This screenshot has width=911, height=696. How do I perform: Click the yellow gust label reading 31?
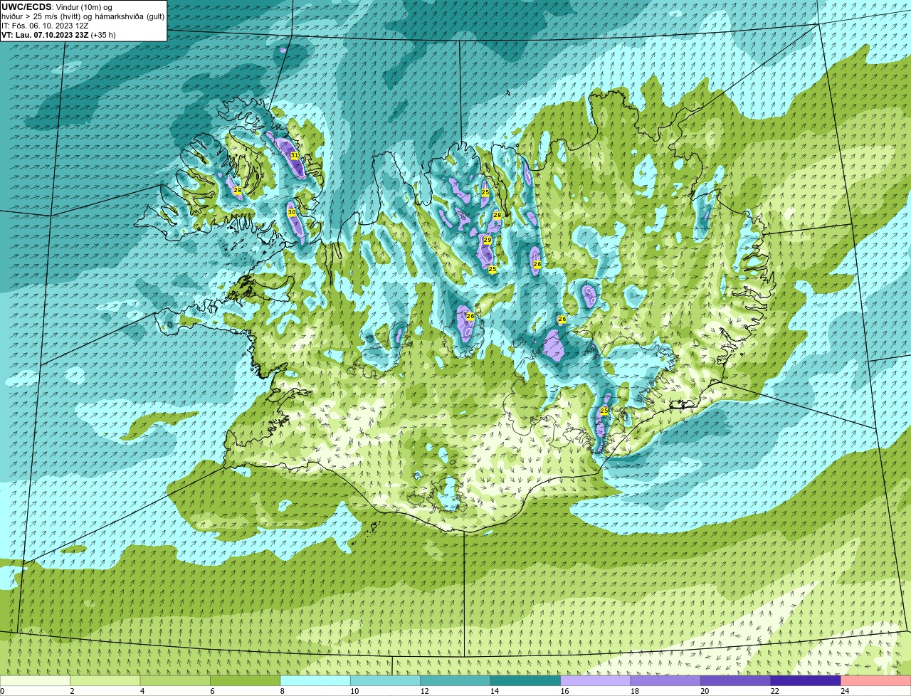point(294,155)
